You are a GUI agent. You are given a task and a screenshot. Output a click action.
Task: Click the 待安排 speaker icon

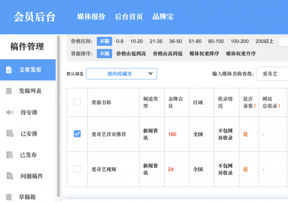(9, 113)
